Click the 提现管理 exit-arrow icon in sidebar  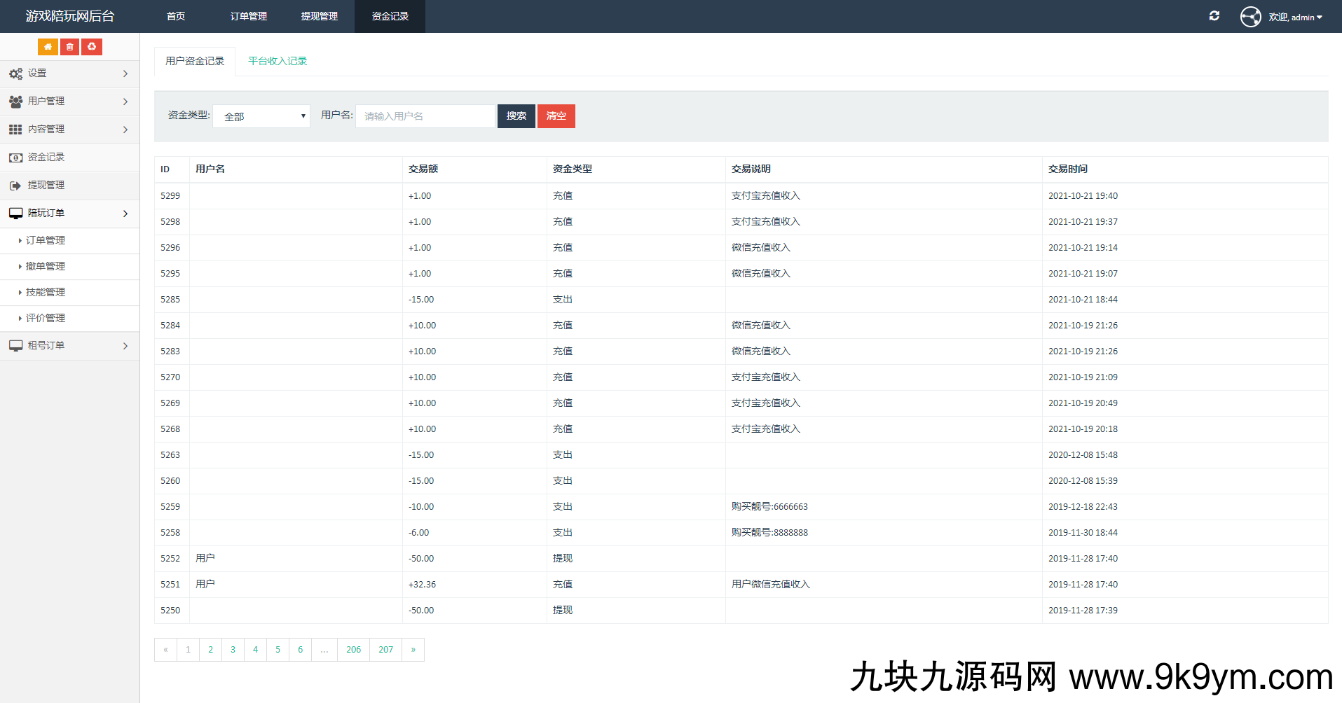(x=15, y=186)
